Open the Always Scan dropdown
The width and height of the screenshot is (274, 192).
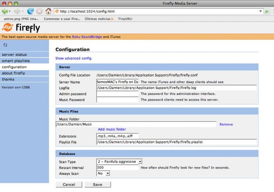pyautogui.click(x=103, y=174)
